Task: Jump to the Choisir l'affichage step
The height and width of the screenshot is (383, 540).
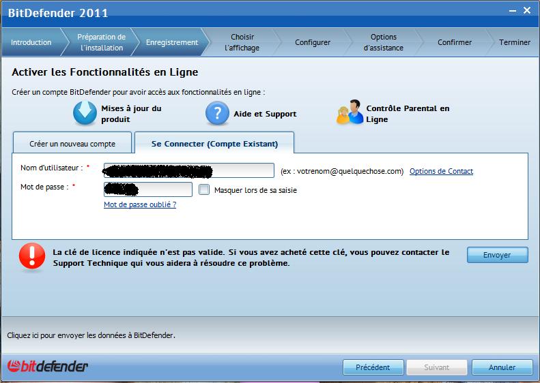Action: tap(242, 42)
